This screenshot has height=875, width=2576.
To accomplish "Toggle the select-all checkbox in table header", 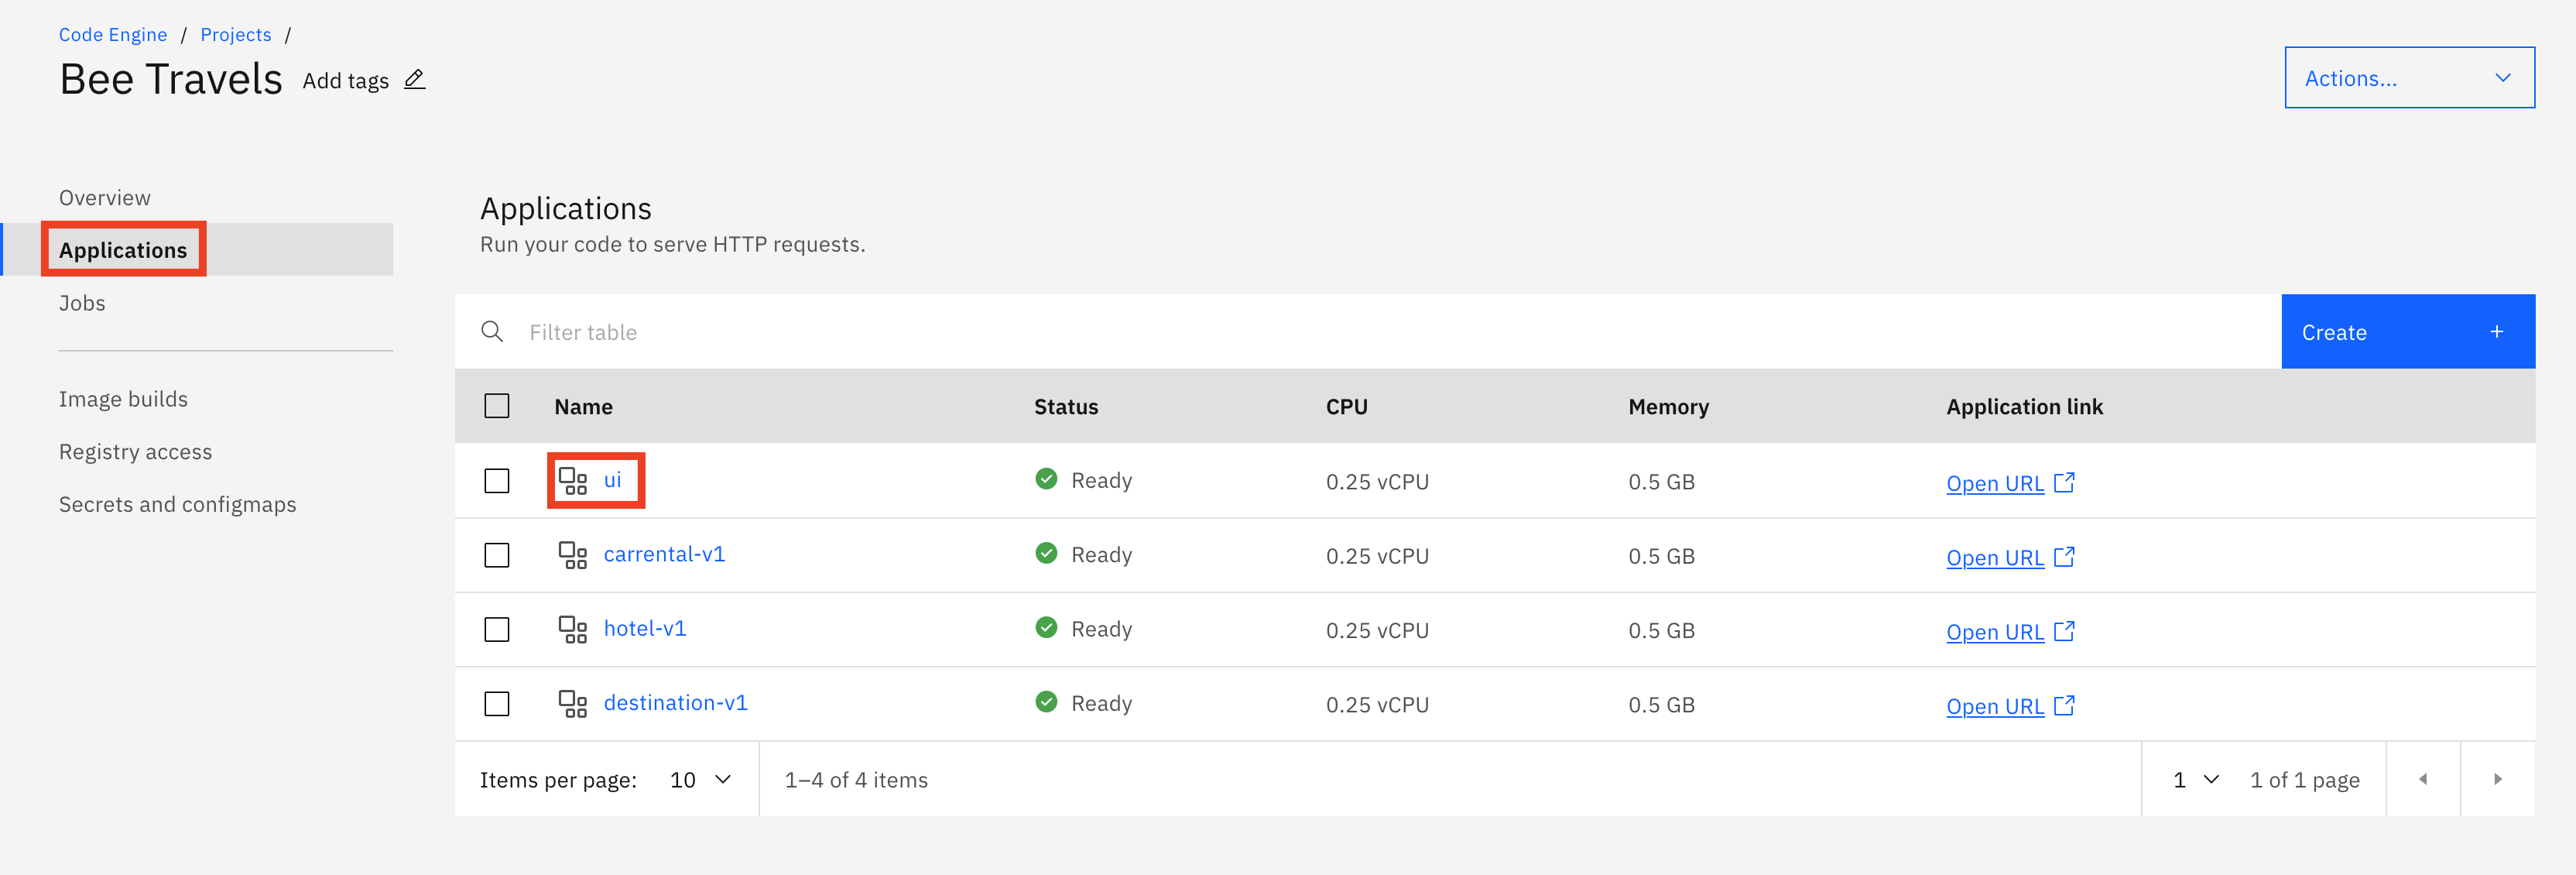I will point(497,406).
